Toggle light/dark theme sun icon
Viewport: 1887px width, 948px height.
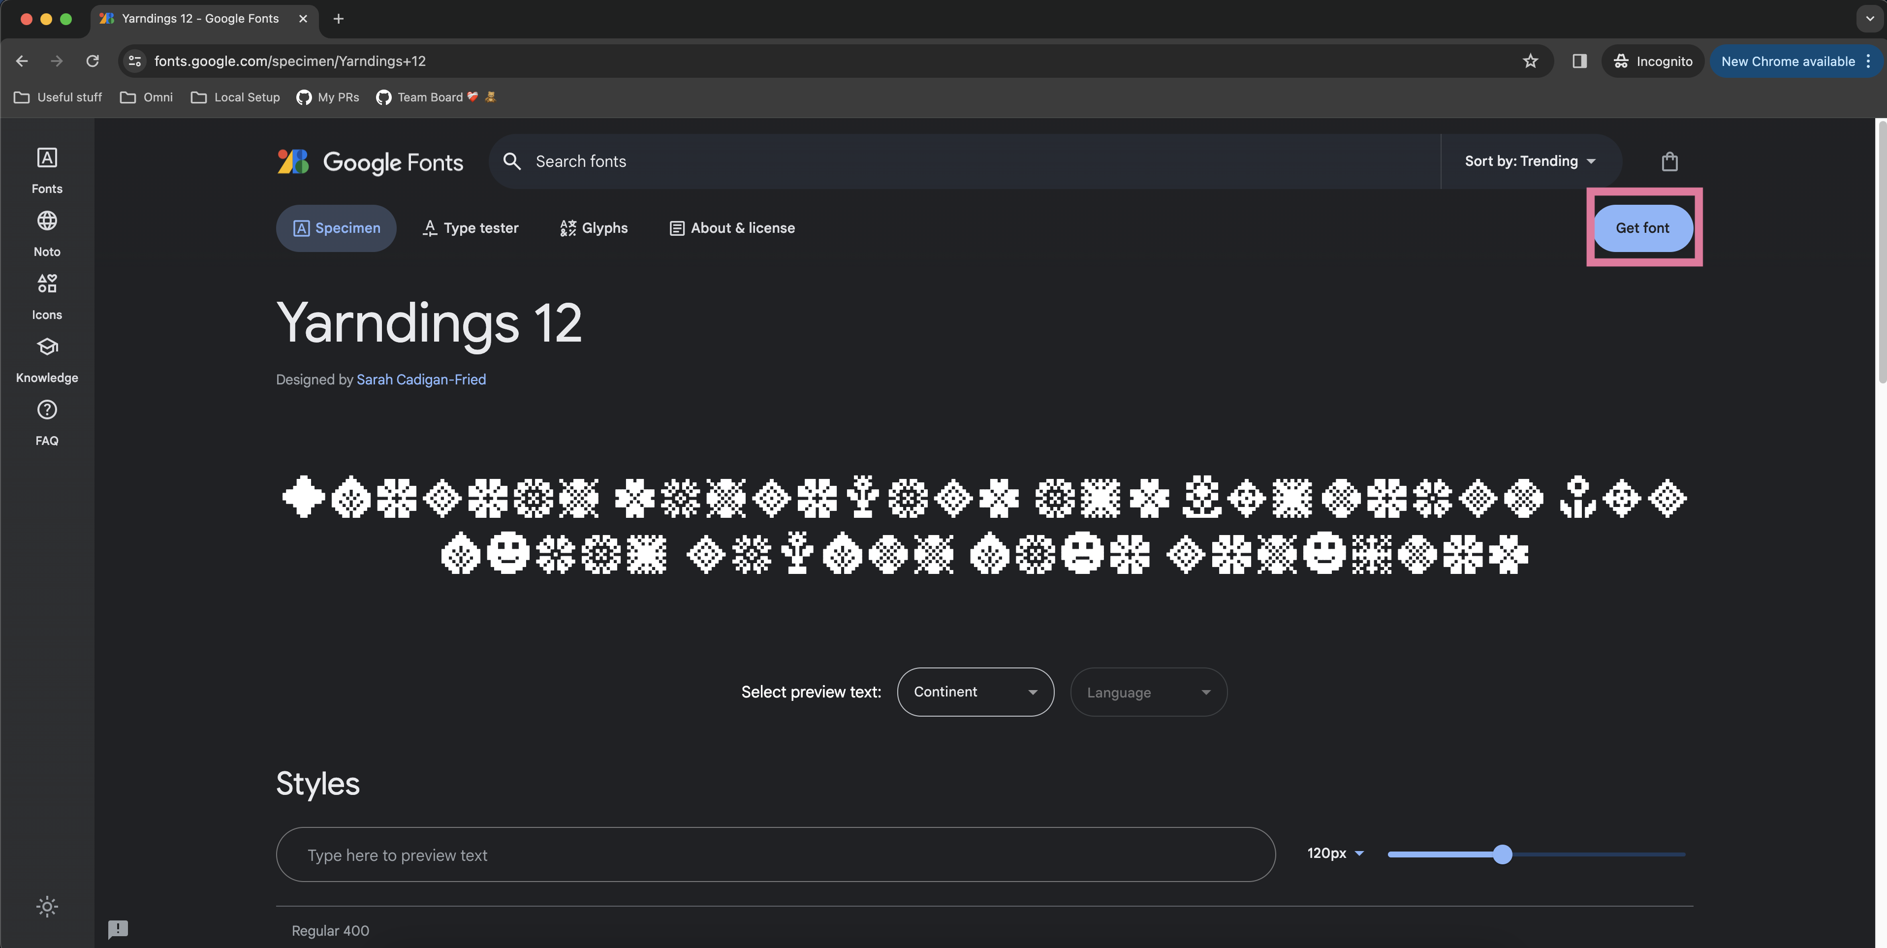coord(47,906)
